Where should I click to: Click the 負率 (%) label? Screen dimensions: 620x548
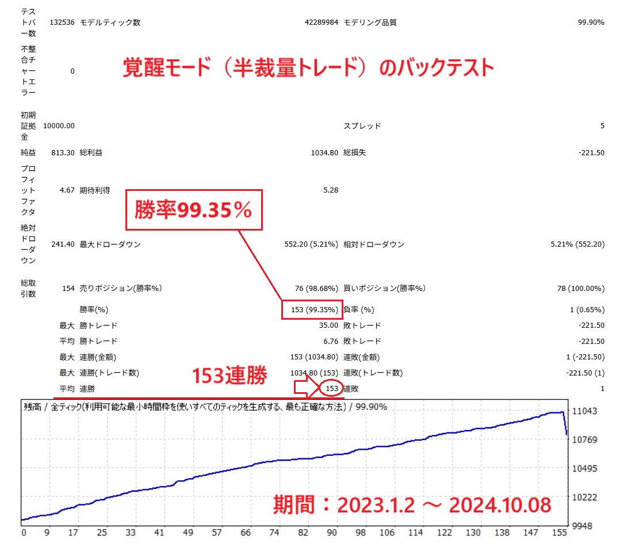(x=358, y=309)
